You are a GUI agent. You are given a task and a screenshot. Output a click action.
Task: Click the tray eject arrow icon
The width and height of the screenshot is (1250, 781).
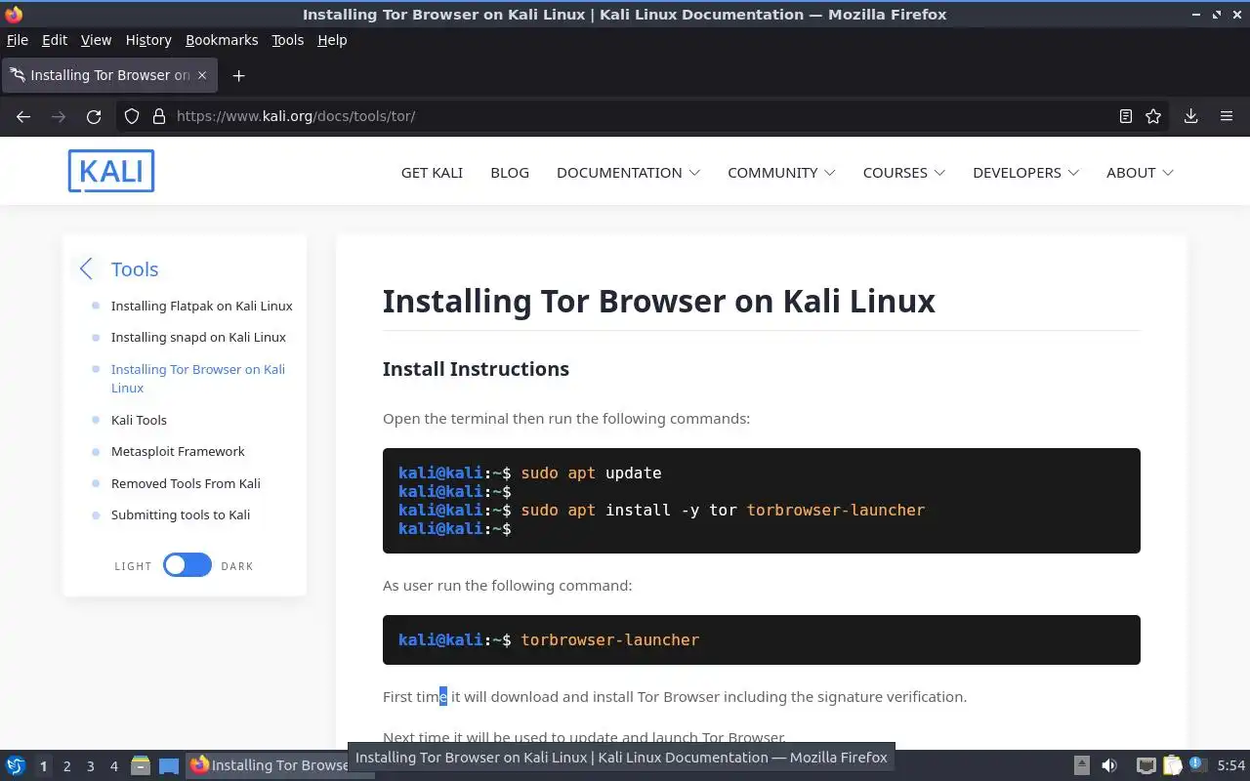coord(1082,765)
